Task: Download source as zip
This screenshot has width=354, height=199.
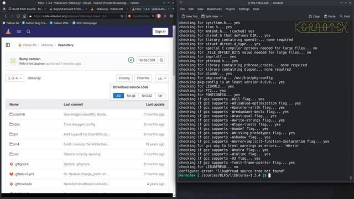Action: pyautogui.click(x=118, y=96)
